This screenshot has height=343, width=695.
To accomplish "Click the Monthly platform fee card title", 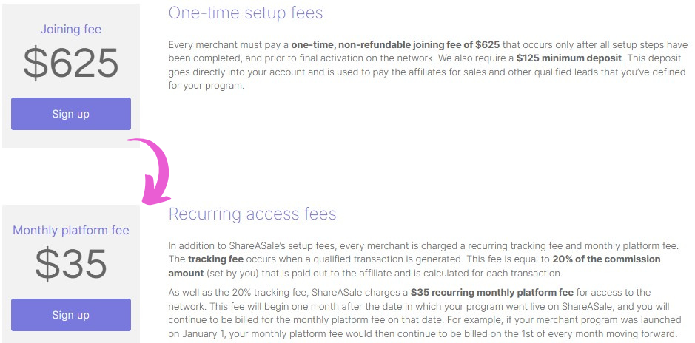I will pyautogui.click(x=71, y=231).
